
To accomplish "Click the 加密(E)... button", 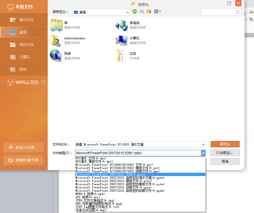I will pyautogui.click(x=225, y=153).
